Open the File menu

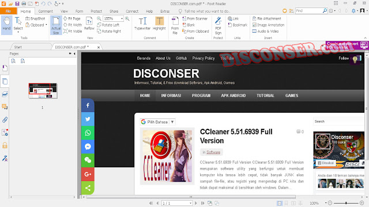[8, 11]
